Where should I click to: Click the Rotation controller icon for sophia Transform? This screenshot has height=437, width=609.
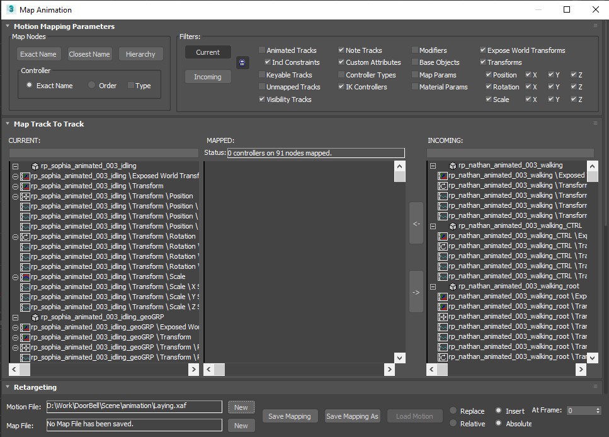pos(25,237)
